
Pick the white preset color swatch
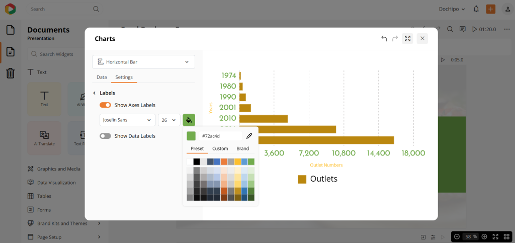tap(190, 161)
